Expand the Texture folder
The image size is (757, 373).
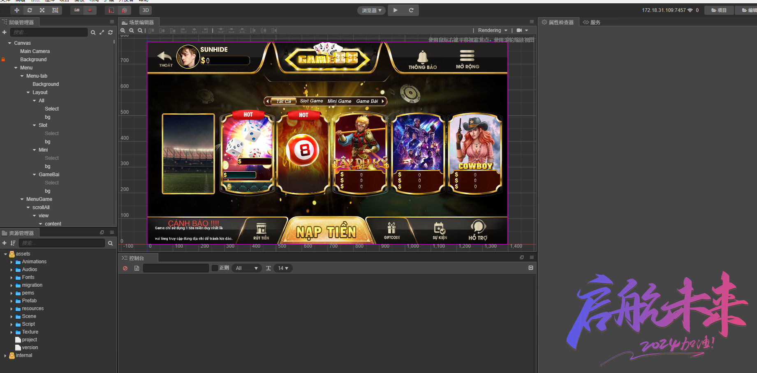pyautogui.click(x=12, y=332)
